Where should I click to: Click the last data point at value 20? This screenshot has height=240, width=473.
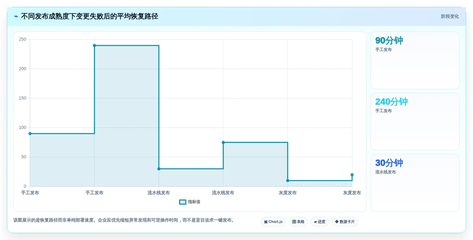click(x=352, y=175)
